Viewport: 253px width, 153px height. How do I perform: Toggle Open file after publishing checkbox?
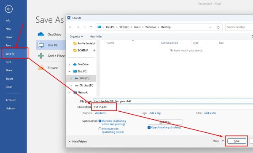(x=149, y=128)
